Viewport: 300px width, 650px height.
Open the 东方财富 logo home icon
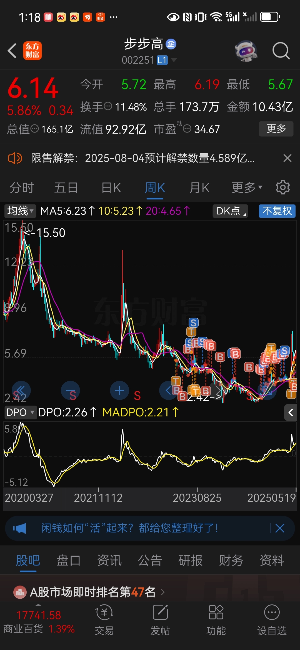(x=32, y=51)
